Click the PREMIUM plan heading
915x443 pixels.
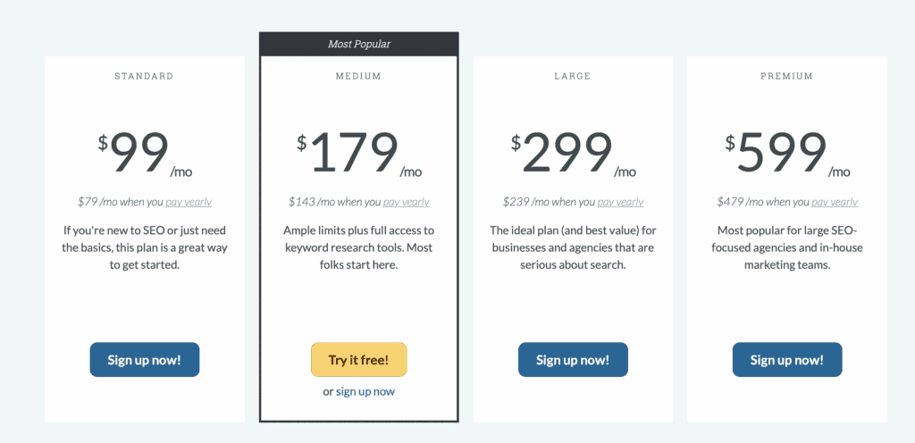click(787, 77)
